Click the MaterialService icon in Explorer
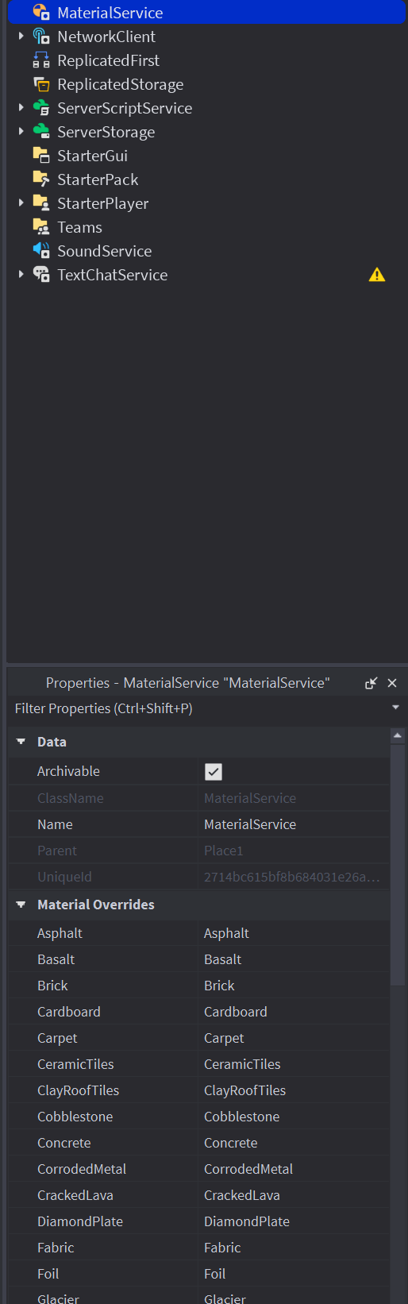 point(41,13)
